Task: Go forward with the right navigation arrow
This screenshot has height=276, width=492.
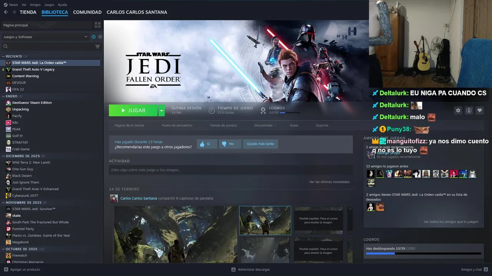Action: tap(14, 12)
